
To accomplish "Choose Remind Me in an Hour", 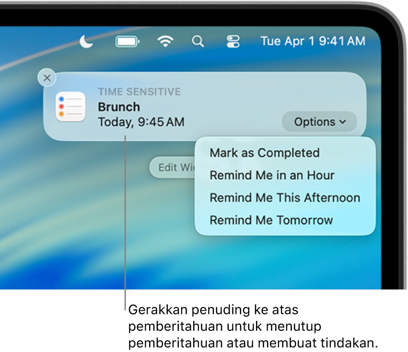I will [271, 175].
